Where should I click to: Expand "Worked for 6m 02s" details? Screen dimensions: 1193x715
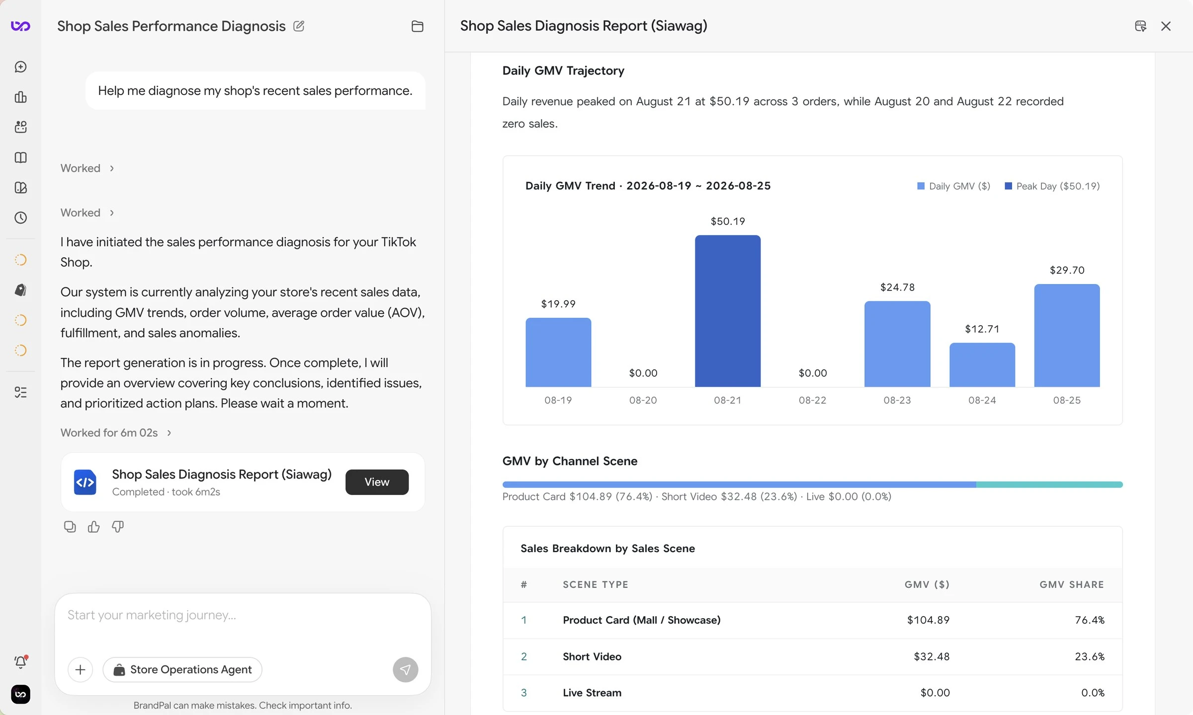tap(116, 433)
